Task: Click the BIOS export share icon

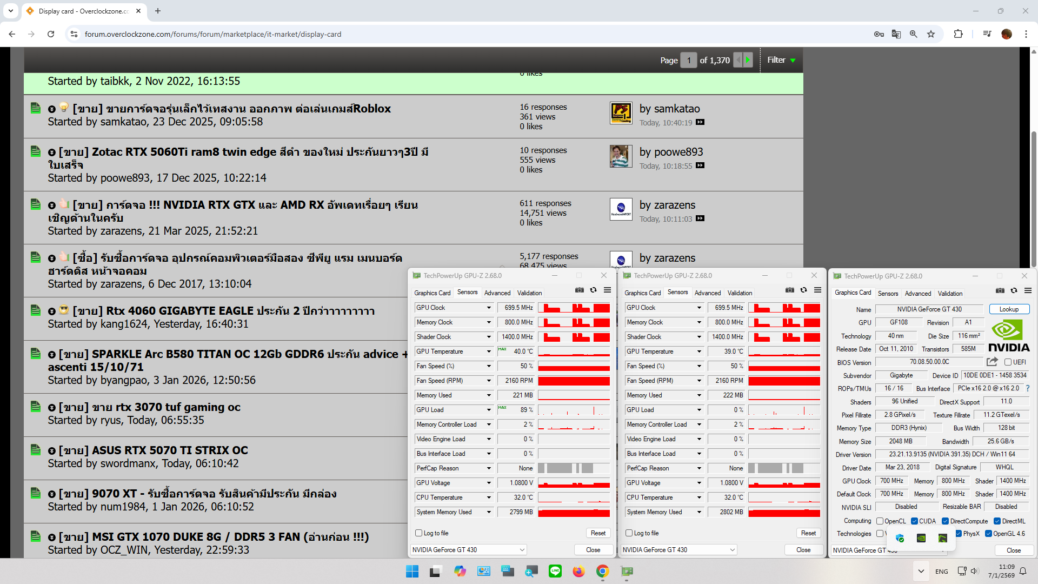Action: click(x=992, y=362)
